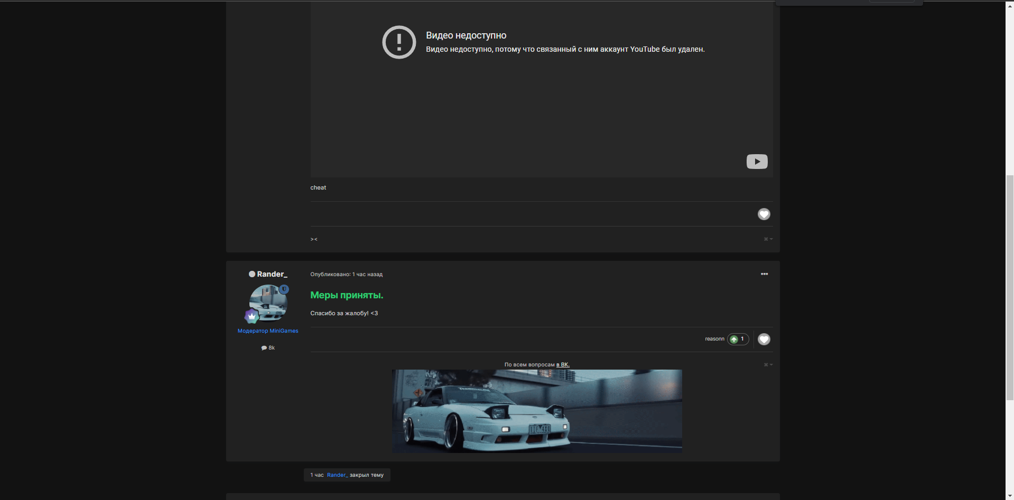
Task: Click the vertical page scrollbar
Action: (1010, 288)
